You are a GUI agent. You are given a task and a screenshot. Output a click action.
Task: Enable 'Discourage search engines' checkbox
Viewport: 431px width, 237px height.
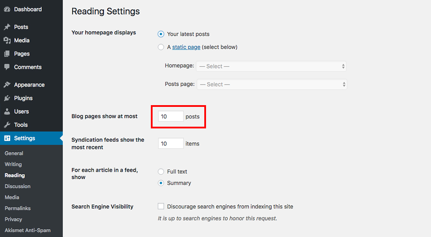coord(161,206)
